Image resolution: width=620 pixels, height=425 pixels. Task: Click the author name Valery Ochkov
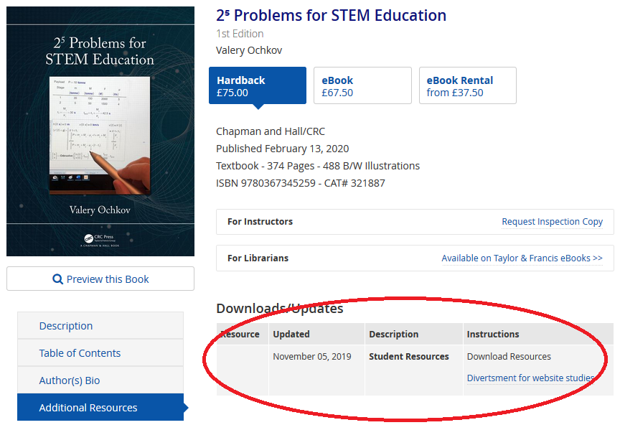click(x=249, y=50)
